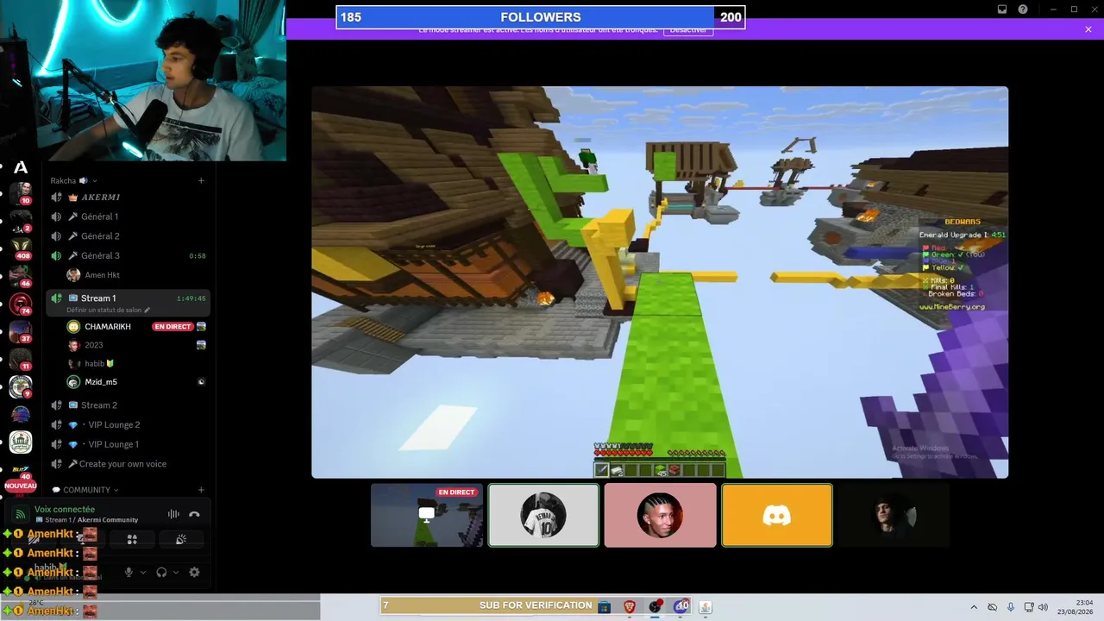Collapse the Rakcha channel category

[x=73, y=181]
